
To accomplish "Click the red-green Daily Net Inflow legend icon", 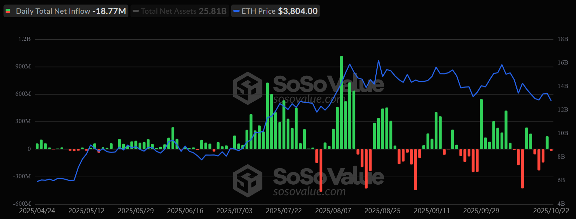I will point(8,11).
